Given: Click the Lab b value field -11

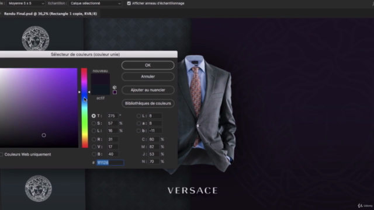Looking at the screenshot, I should (155, 131).
